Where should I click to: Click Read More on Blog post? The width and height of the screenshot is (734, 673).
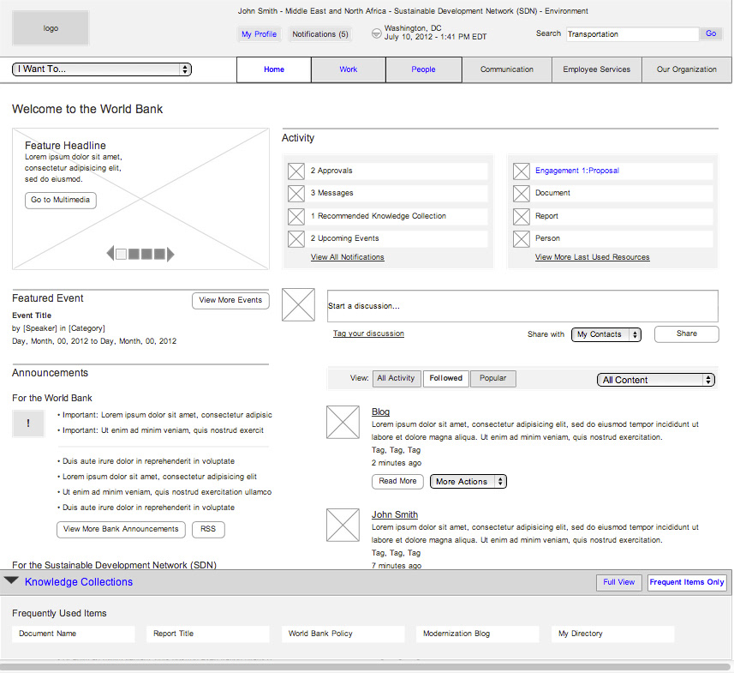point(398,481)
